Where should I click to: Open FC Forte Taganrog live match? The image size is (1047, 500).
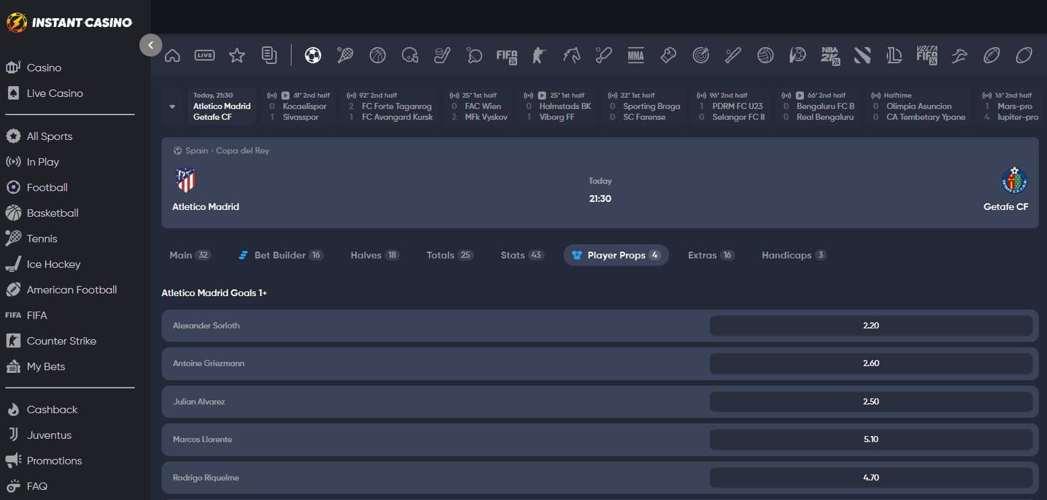click(390, 106)
